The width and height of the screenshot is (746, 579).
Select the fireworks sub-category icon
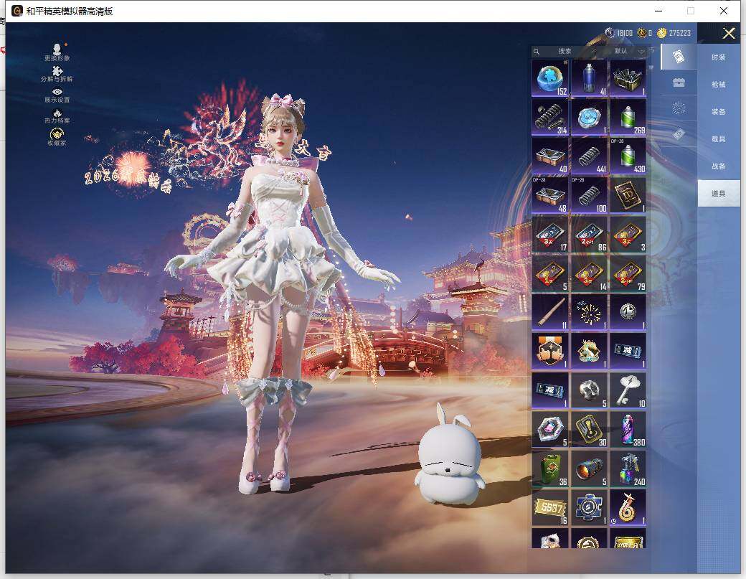[679, 108]
